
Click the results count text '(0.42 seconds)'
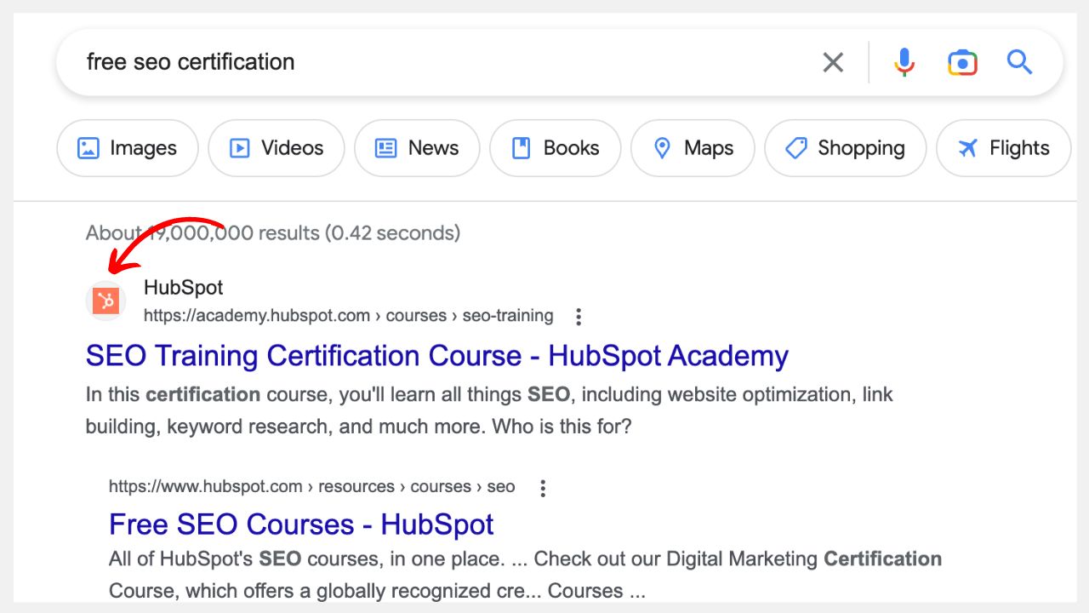click(x=392, y=232)
